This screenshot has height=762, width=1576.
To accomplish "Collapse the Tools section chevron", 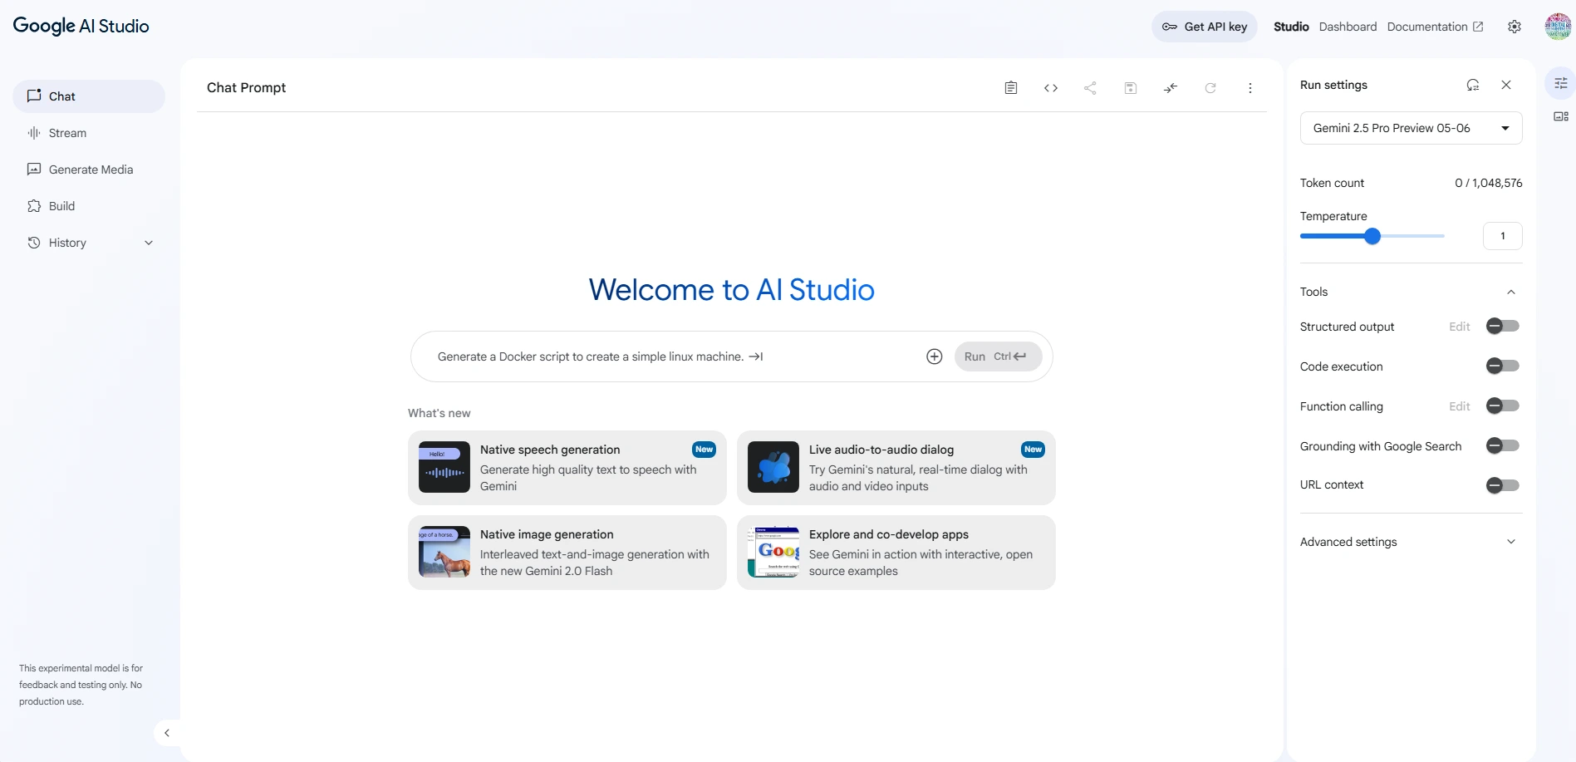I will coord(1511,292).
